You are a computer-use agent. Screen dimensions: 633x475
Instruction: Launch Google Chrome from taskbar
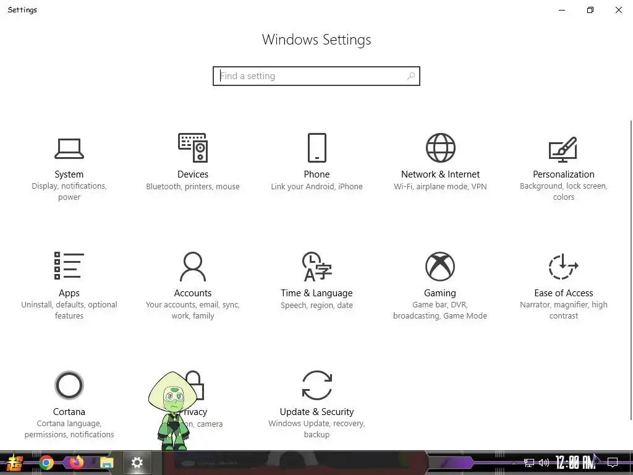[46, 463]
